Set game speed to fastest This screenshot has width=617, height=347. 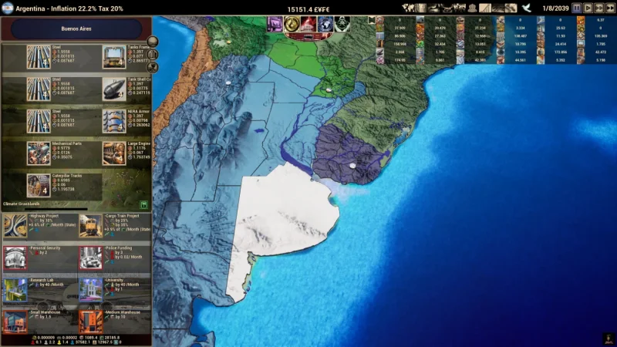click(x=609, y=8)
